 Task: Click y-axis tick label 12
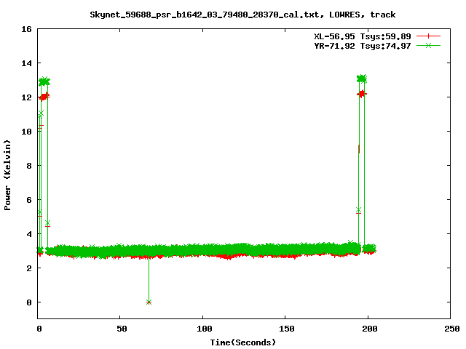pos(26,97)
